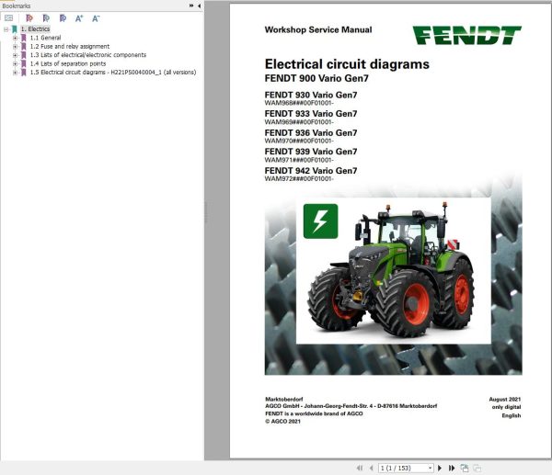Viewport: 552px width, 475px height.
Task: Go to the next page
Action: click(440, 468)
